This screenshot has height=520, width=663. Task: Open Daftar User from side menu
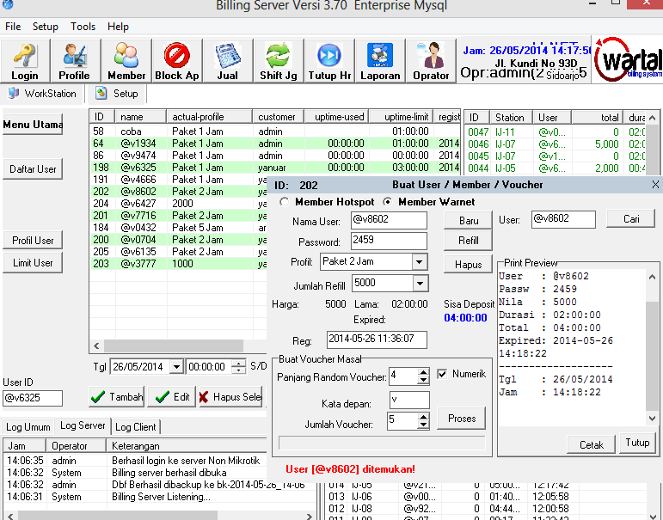(33, 169)
